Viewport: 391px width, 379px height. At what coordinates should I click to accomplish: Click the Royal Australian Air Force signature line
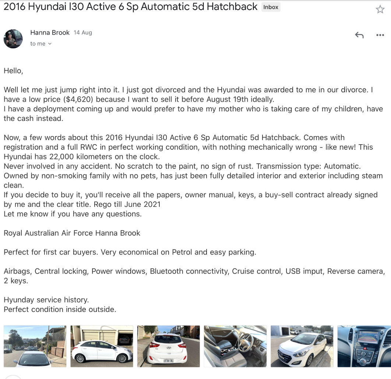[71, 233]
